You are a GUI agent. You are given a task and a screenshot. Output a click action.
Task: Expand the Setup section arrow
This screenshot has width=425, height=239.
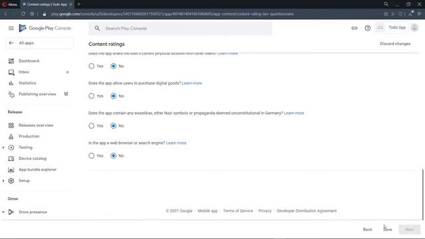3,181
